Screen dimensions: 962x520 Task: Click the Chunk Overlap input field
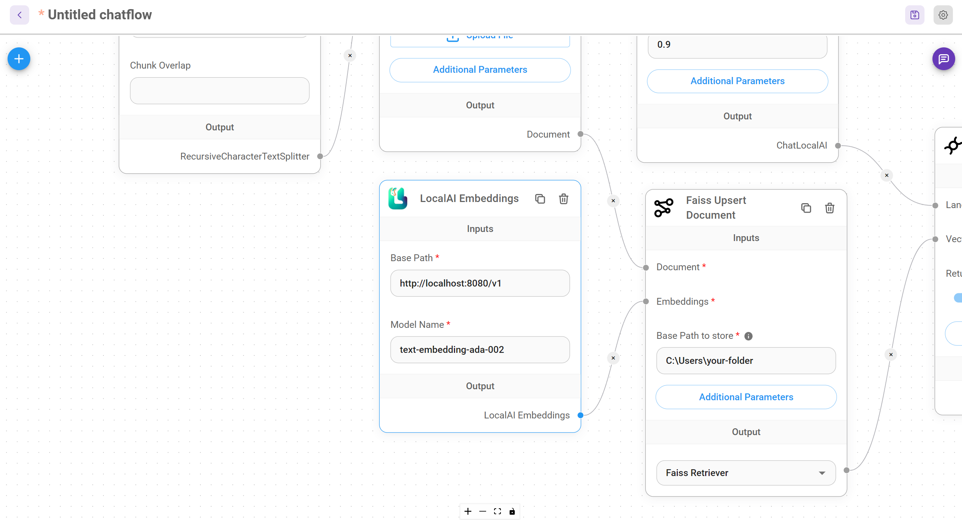click(x=219, y=91)
